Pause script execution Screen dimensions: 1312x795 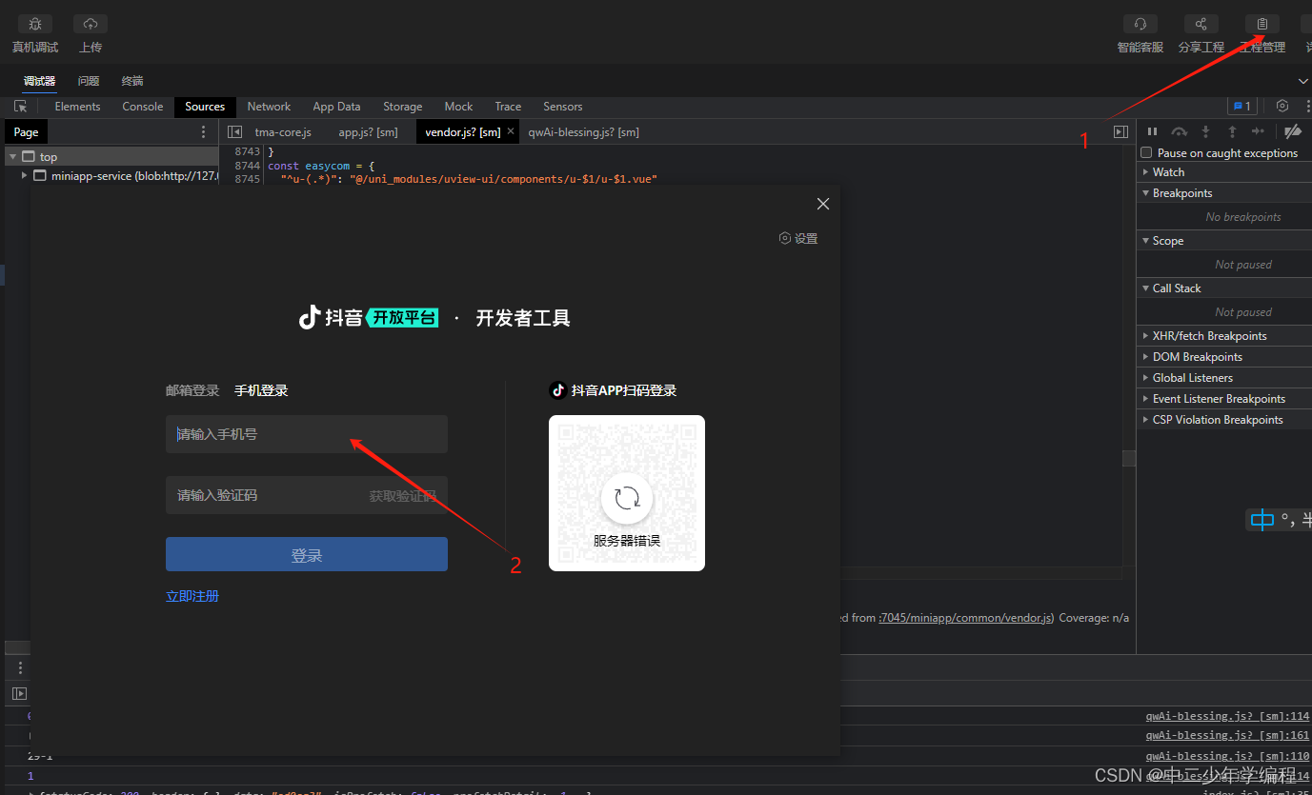point(1152,131)
